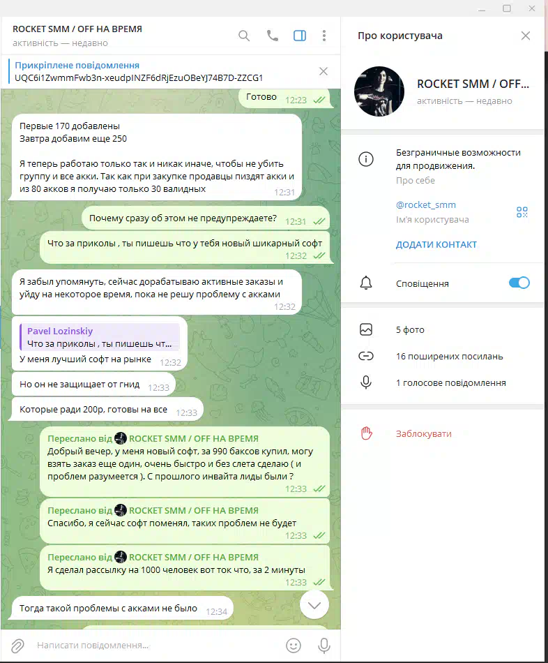Dismiss the pinned message bar
The width and height of the screenshot is (548, 663).
point(324,71)
